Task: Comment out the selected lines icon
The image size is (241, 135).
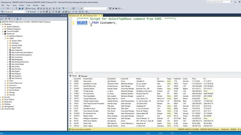Action: 73,12
